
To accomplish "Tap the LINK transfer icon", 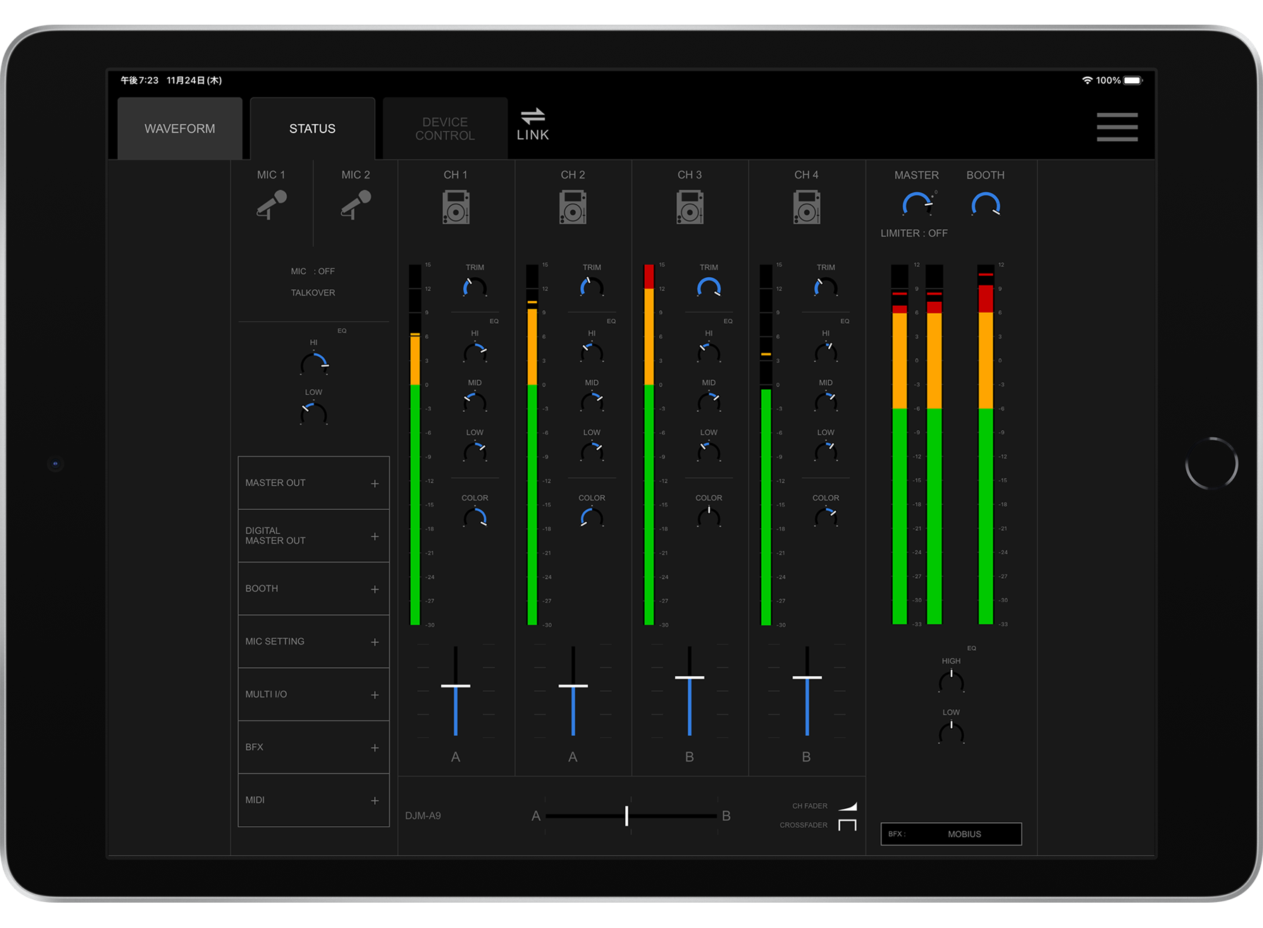I will 534,116.
